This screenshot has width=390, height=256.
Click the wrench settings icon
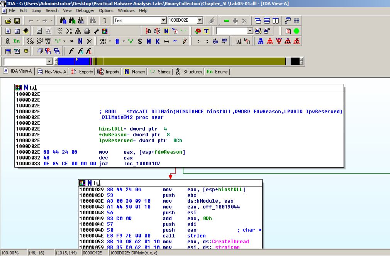coord(96,31)
